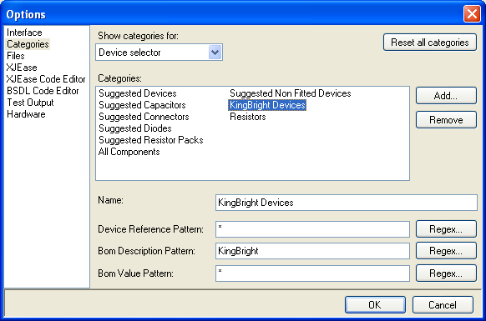Close the Options dialog

(x=472, y=14)
